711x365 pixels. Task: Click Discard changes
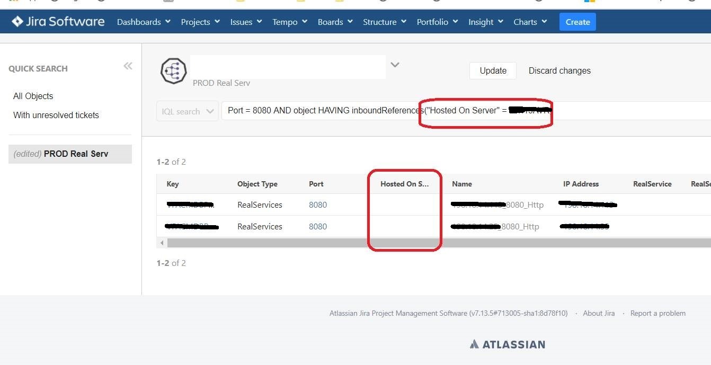coord(559,70)
